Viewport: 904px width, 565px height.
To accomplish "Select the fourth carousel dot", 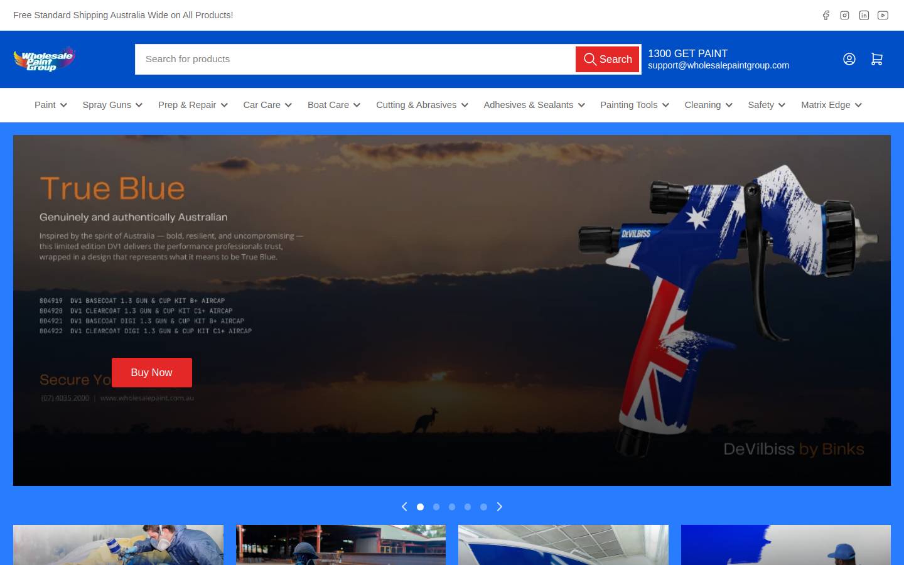I will click(x=468, y=507).
